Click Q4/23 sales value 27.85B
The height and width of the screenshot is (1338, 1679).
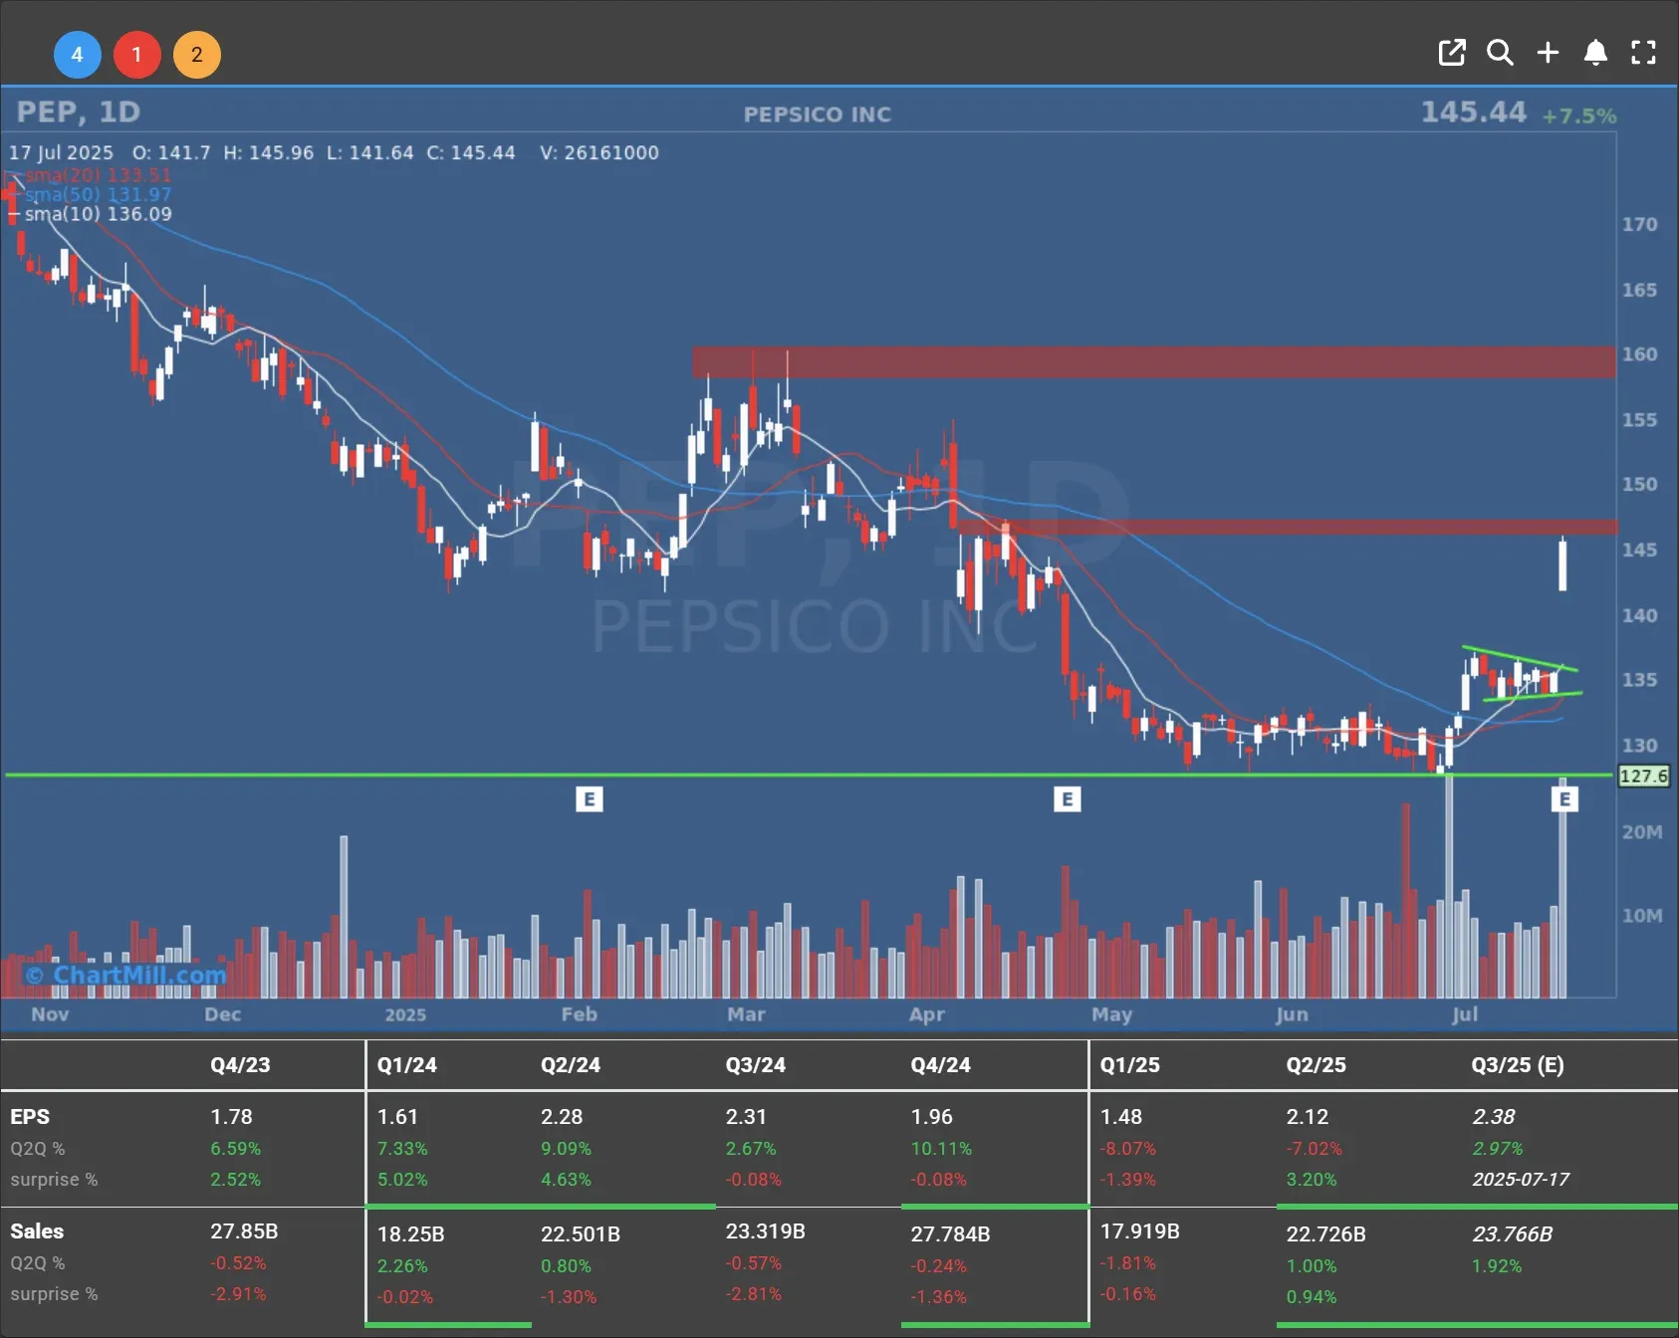(244, 1231)
